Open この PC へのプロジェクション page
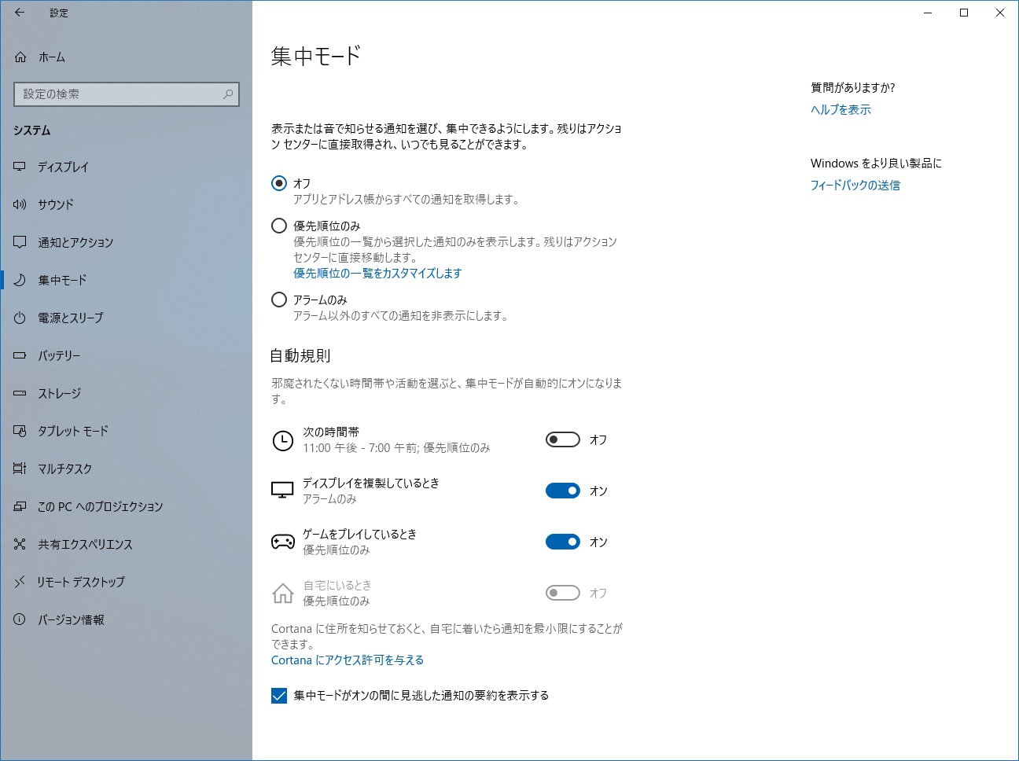This screenshot has width=1019, height=761. (126, 506)
